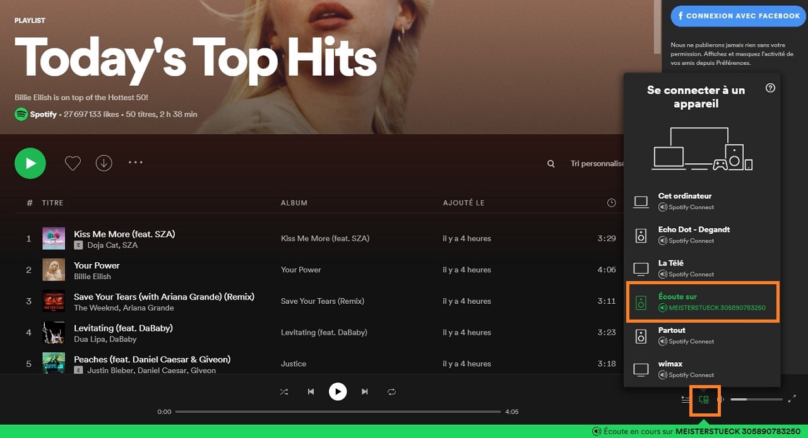Select Partout speaker device
808x438 pixels.
tap(702, 335)
